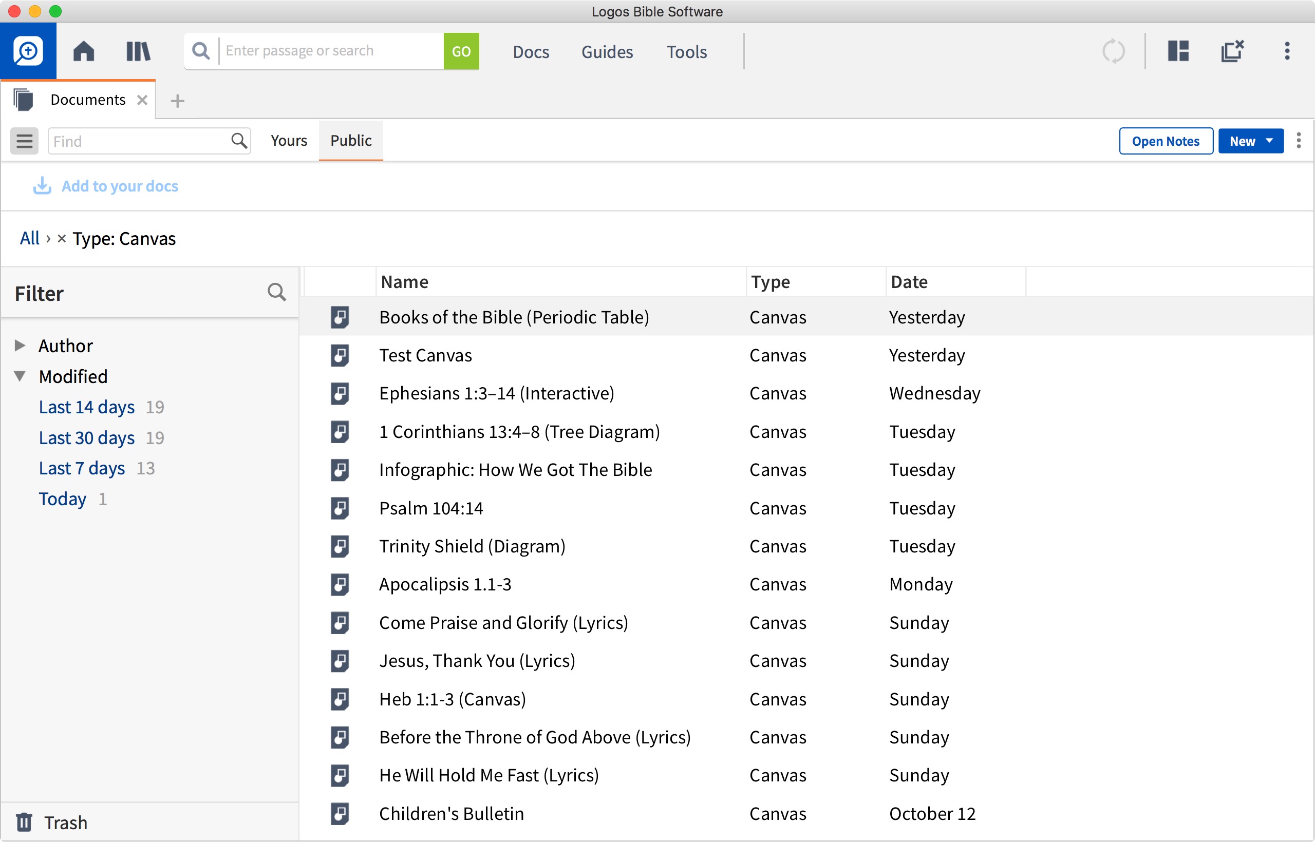This screenshot has width=1315, height=842.
Task: Click the Enter passage or search field
Action: pyautogui.click(x=331, y=51)
